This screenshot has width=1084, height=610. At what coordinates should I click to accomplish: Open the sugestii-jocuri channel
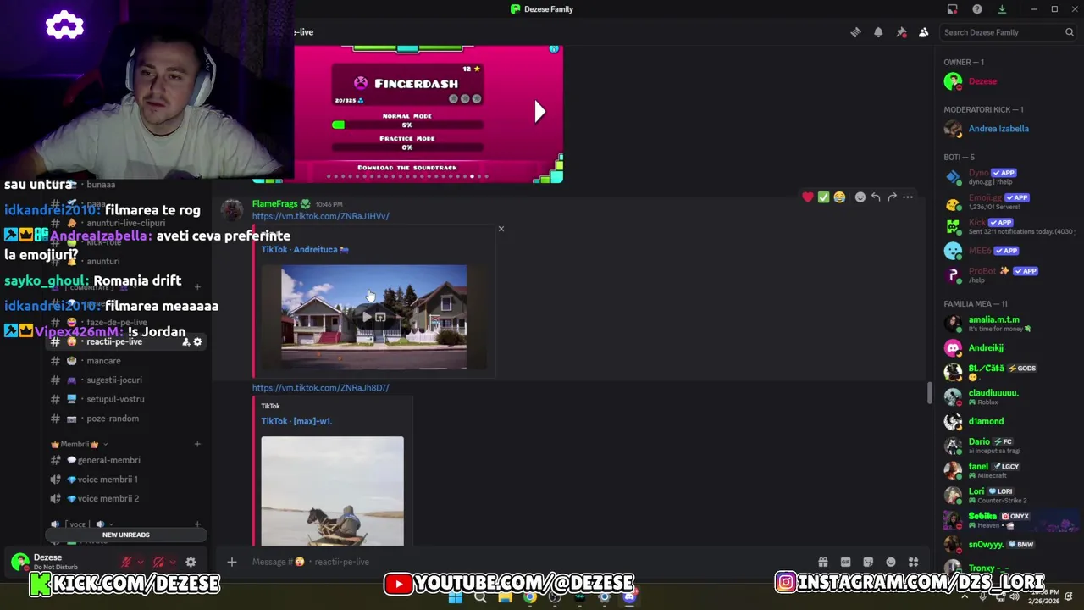[x=113, y=380]
